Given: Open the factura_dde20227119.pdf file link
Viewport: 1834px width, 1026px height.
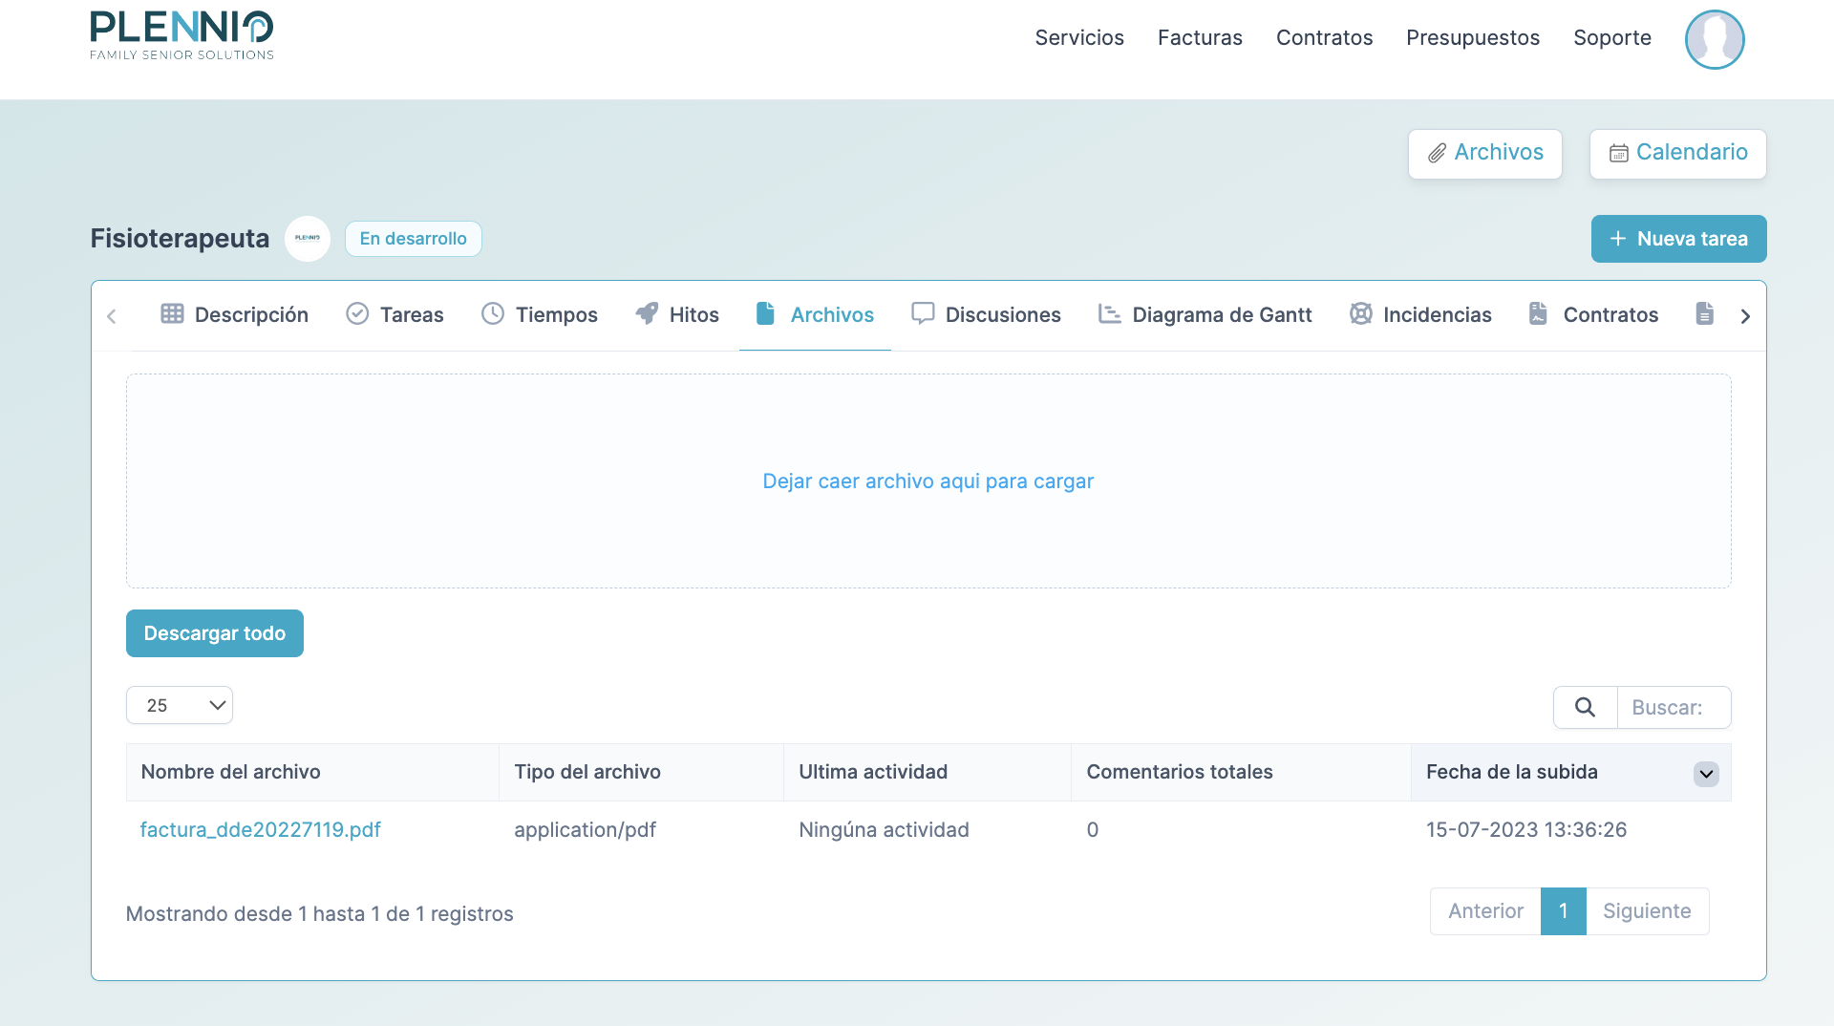Looking at the screenshot, I should coord(260,830).
